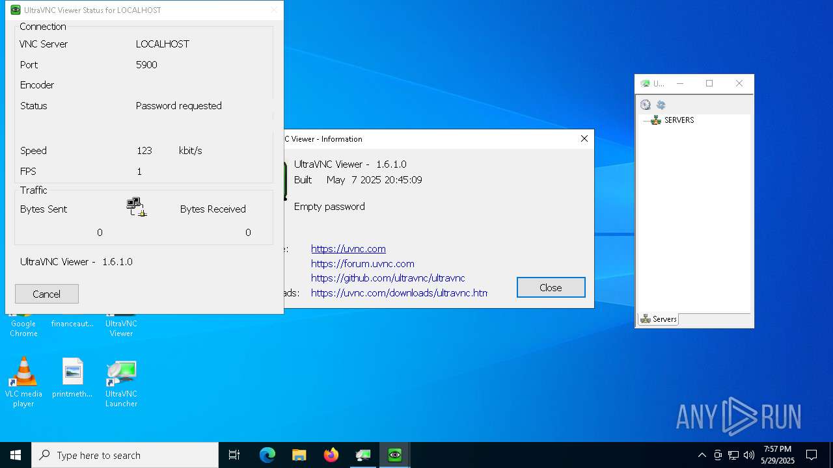Open the volume control in system tray

coord(748,455)
